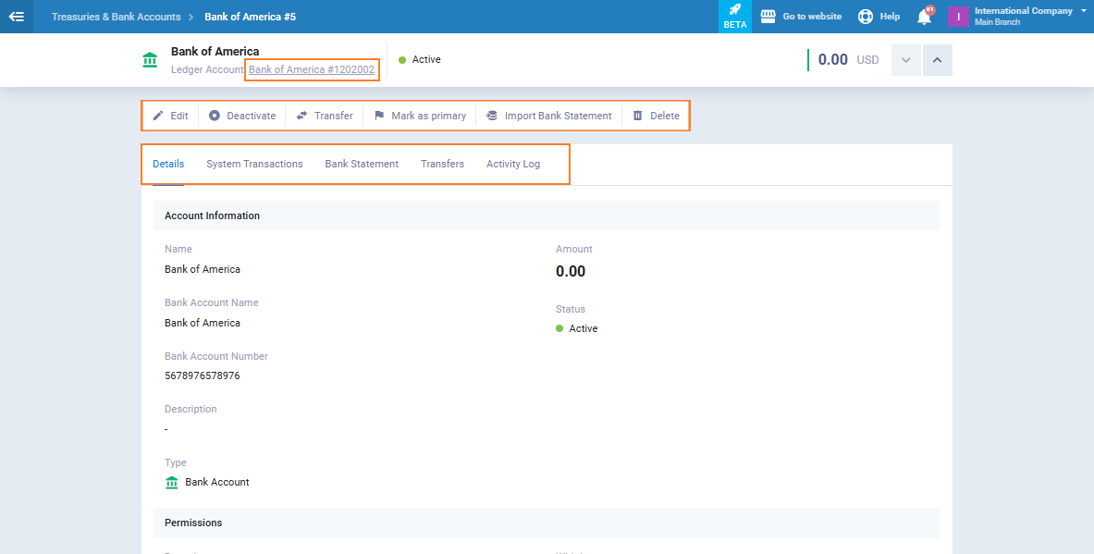The image size is (1094, 554).
Task: Click Go to website link
Action: 812,16
